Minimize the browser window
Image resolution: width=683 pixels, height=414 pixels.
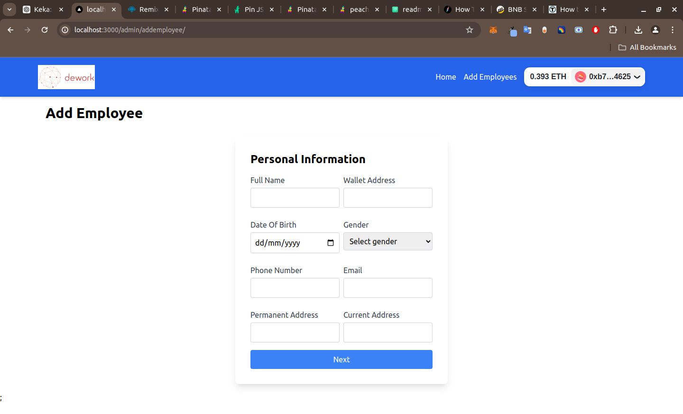point(643,9)
